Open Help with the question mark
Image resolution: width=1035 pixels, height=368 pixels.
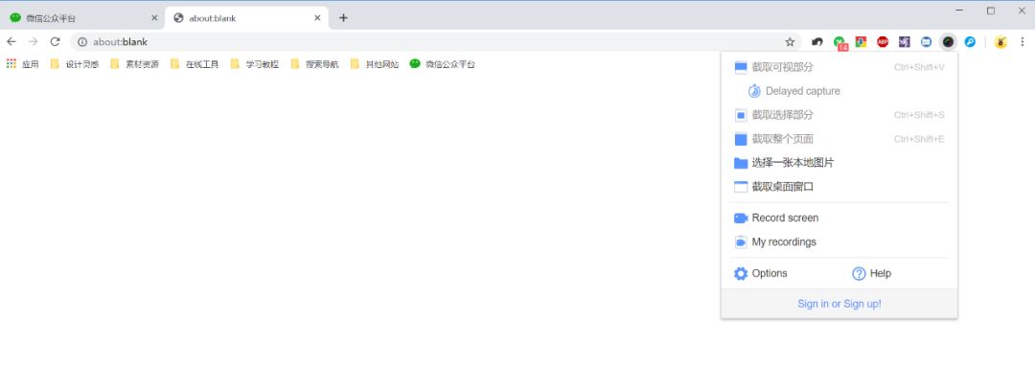point(872,273)
